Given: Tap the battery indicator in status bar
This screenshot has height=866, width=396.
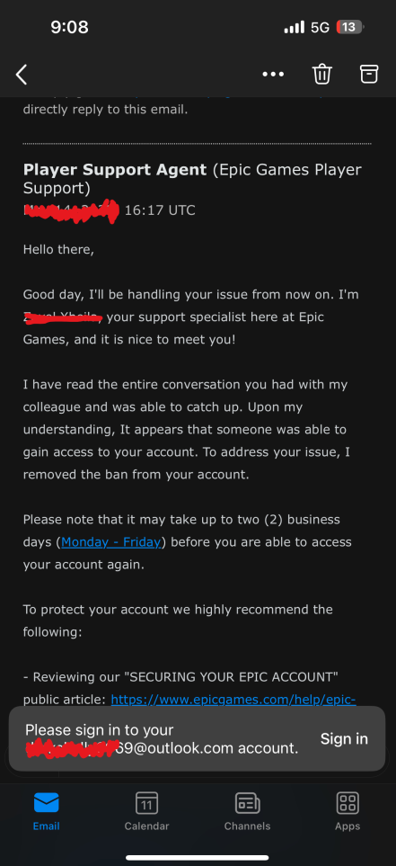Looking at the screenshot, I should tap(349, 26).
